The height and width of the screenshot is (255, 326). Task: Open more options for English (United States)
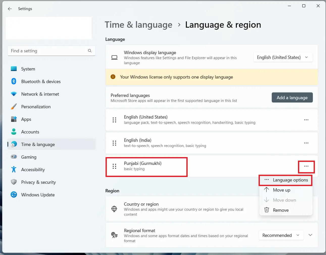[306, 120]
